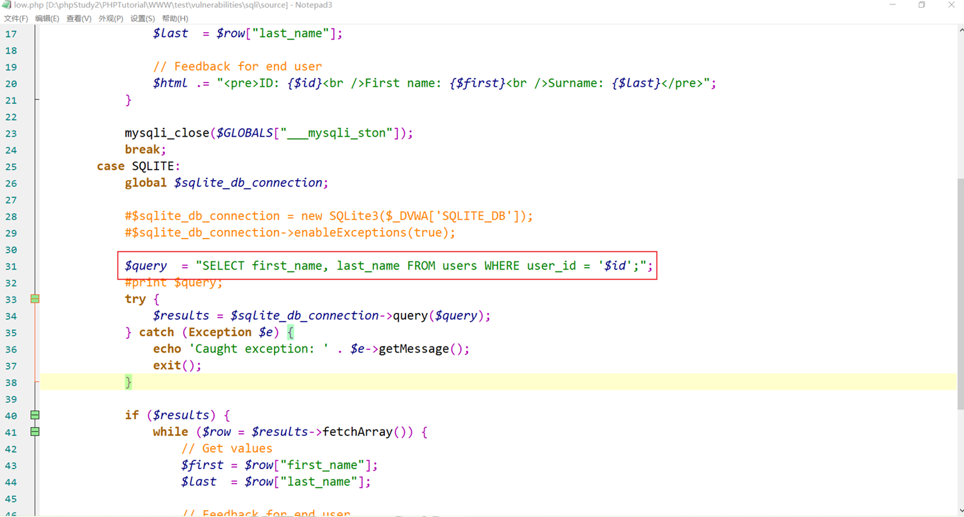Click on "// Feedback for end user" line 19
Viewport: 964px width, 517px height.
click(237, 66)
